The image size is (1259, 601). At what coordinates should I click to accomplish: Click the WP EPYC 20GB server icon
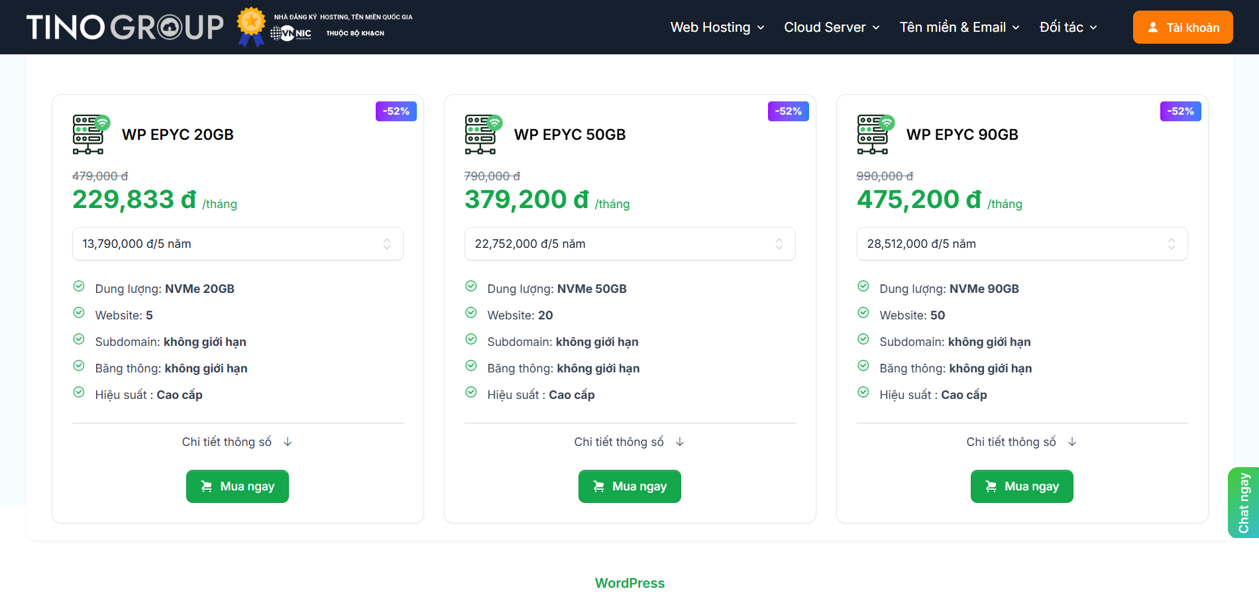click(x=90, y=134)
